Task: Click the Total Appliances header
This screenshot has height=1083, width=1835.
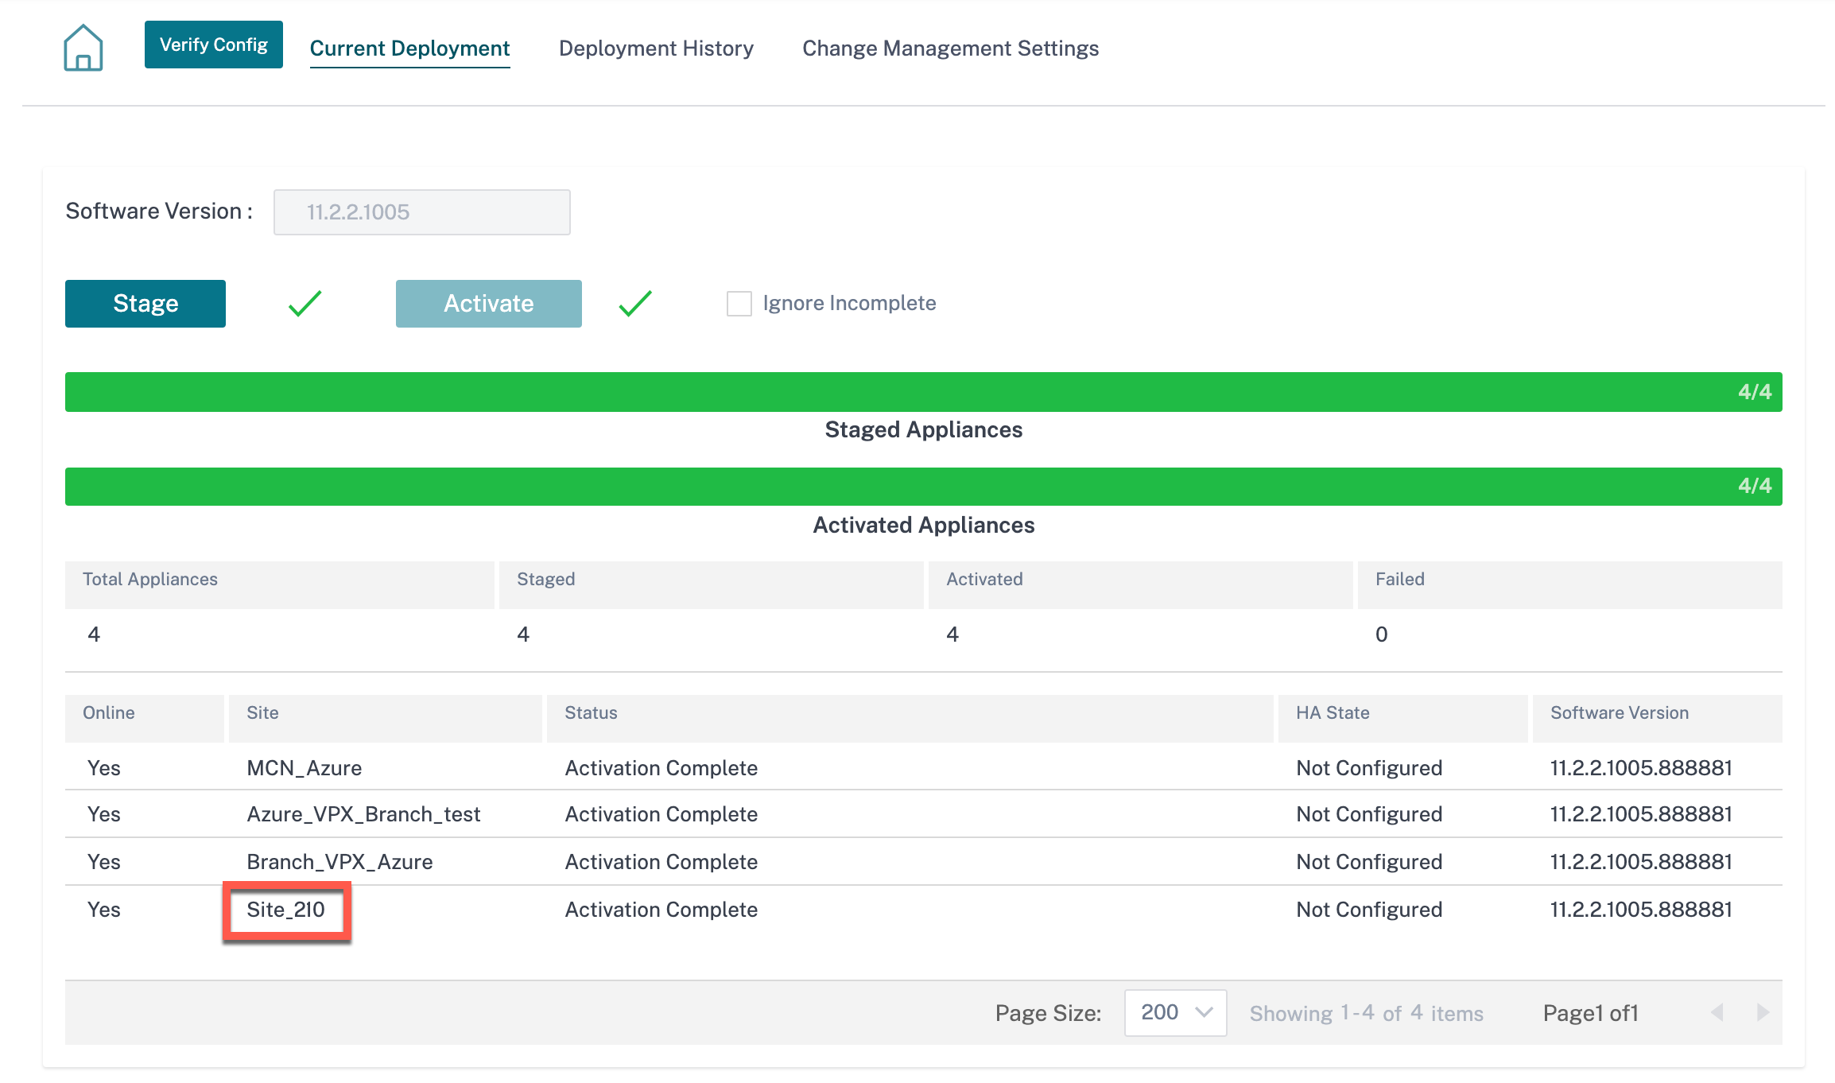Action: (279, 585)
